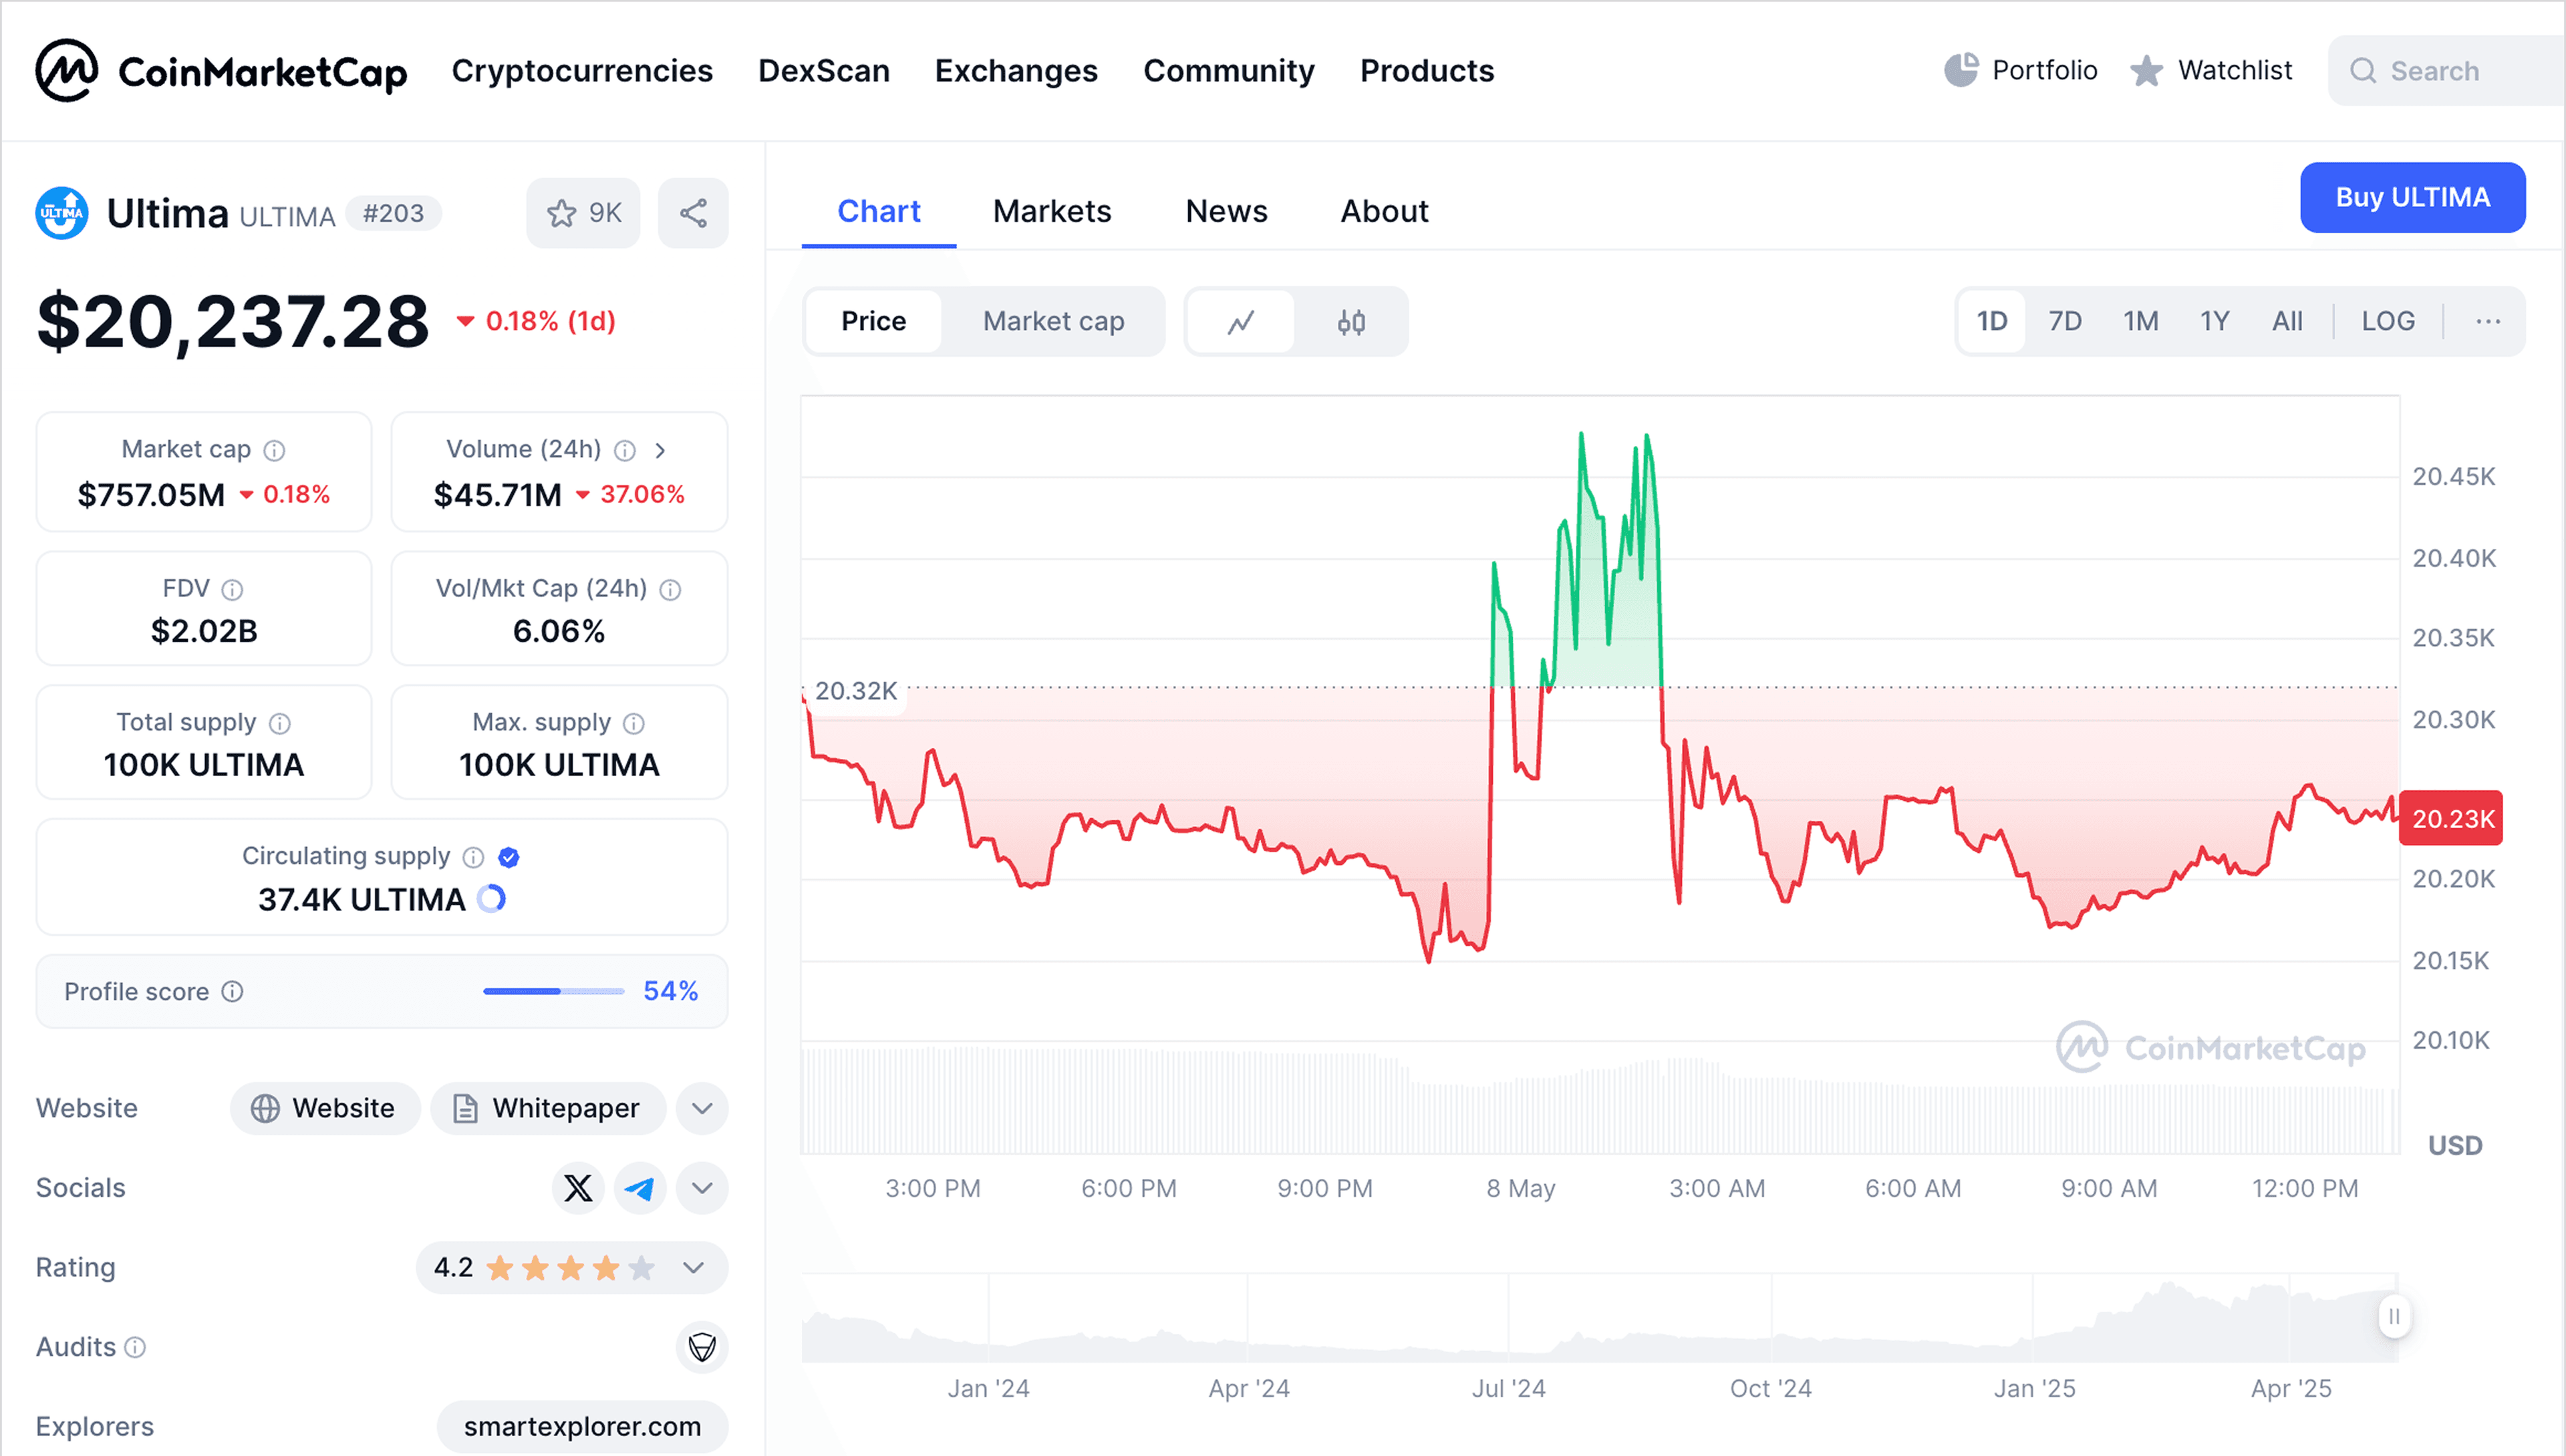2566x1456 pixels.
Task: Open Cryptocurrencies menu
Action: click(582, 71)
